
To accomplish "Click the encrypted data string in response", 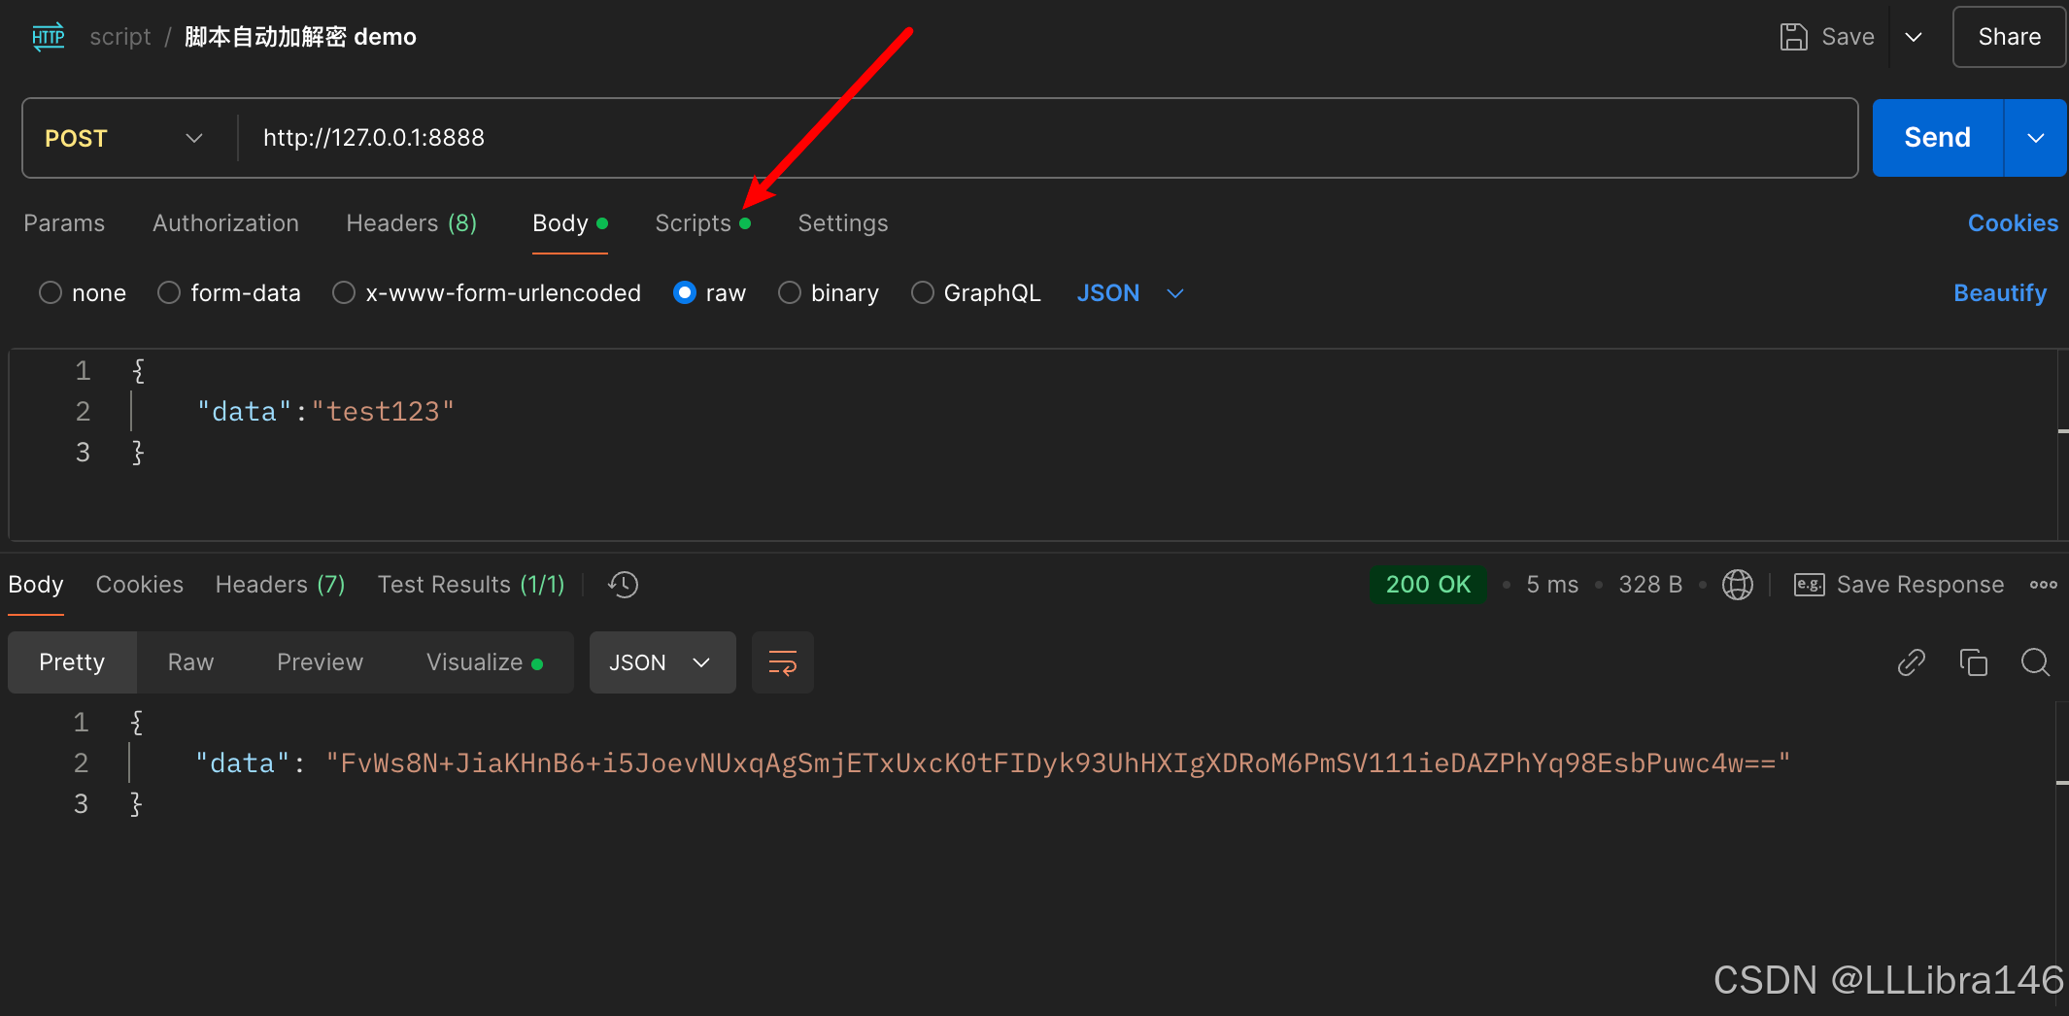I will click(x=1058, y=763).
